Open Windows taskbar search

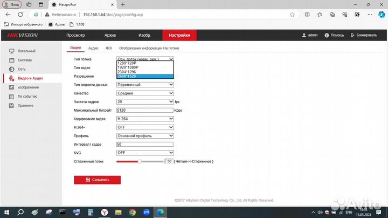click(x=20, y=212)
